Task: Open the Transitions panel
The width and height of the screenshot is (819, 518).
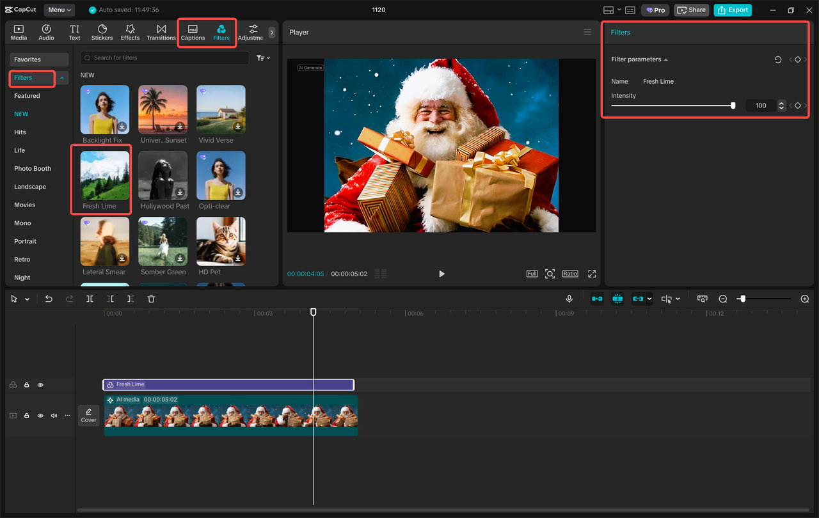Action: tap(161, 32)
